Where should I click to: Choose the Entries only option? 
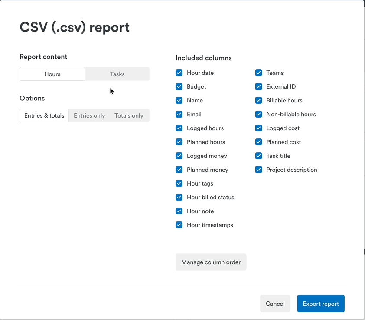point(89,115)
